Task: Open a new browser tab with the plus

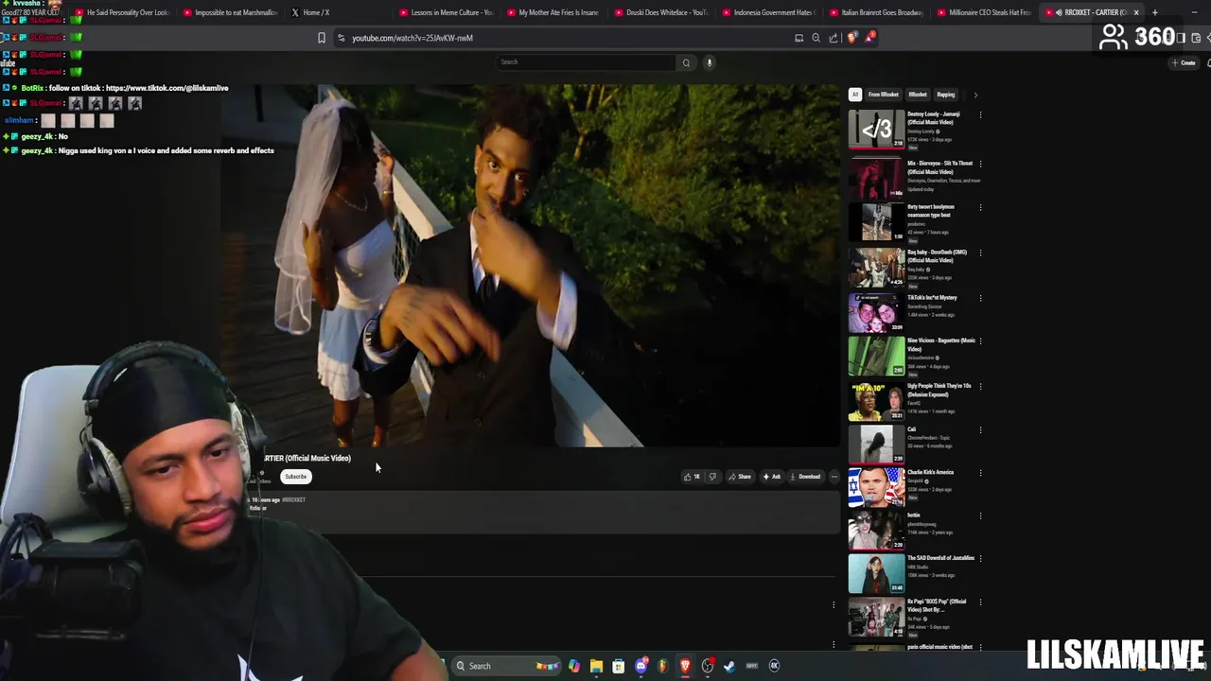Action: coord(1154,12)
